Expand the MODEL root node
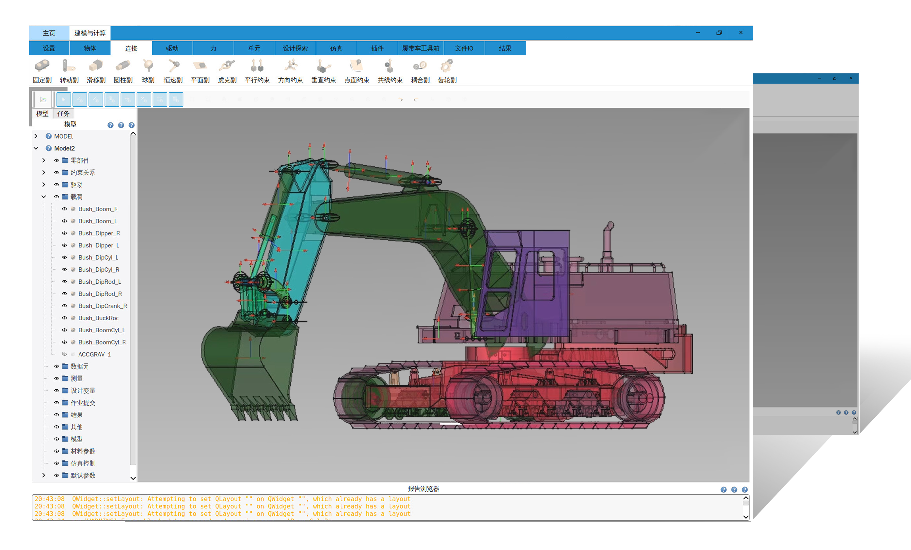Image resolution: width=911 pixels, height=550 pixels. (x=36, y=136)
